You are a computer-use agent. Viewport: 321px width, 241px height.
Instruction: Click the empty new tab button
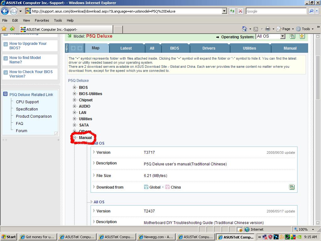pos(118,29)
